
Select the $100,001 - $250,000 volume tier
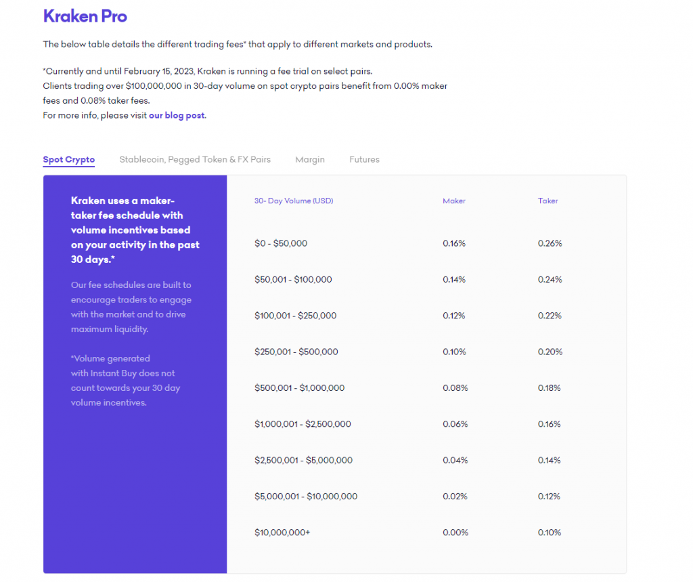click(295, 316)
